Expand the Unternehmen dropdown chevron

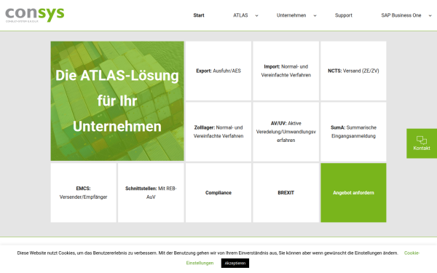point(315,15)
